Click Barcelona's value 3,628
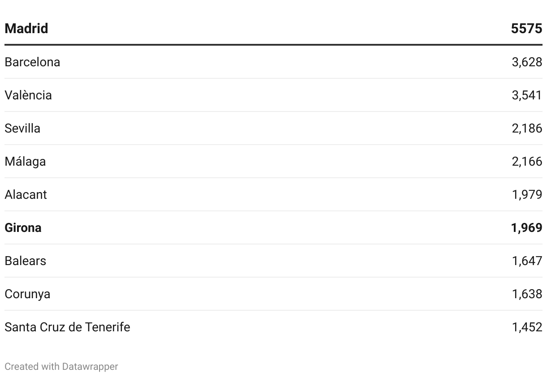This screenshot has width=547, height=377. click(x=527, y=62)
